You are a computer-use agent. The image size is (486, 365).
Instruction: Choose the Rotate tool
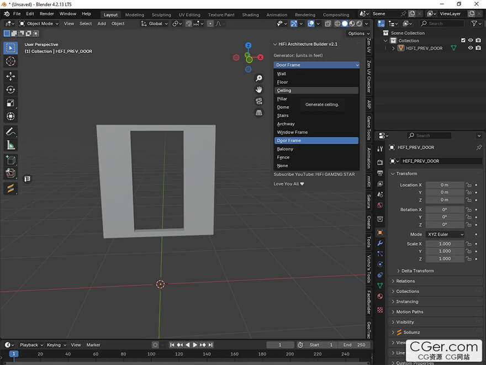coord(10,89)
